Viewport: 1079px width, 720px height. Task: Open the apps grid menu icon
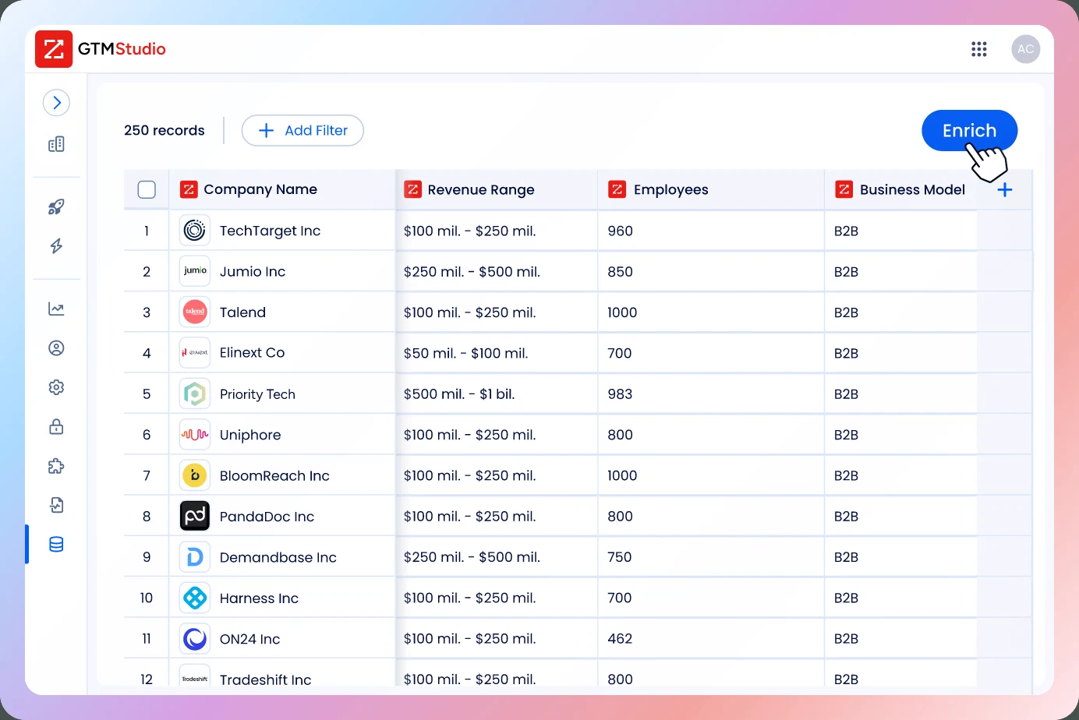point(979,49)
